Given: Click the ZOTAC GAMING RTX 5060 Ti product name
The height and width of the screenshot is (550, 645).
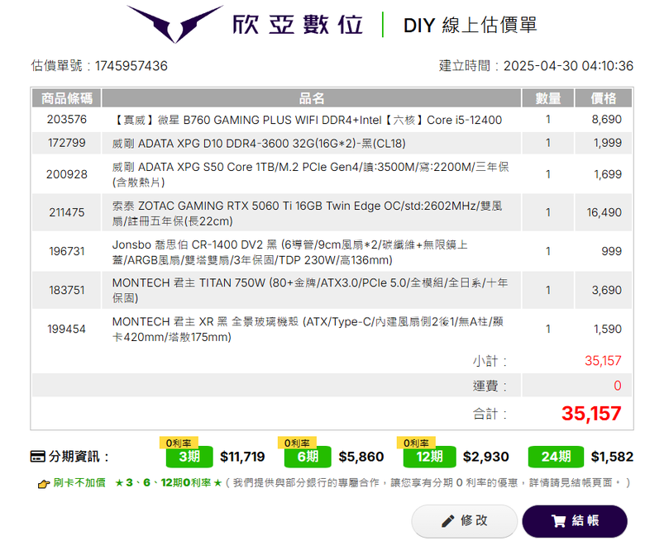Looking at the screenshot, I should coord(308,213).
